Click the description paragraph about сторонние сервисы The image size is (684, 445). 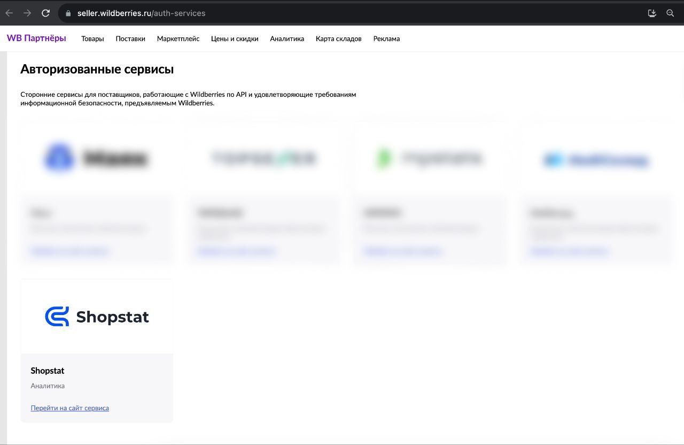click(188, 98)
